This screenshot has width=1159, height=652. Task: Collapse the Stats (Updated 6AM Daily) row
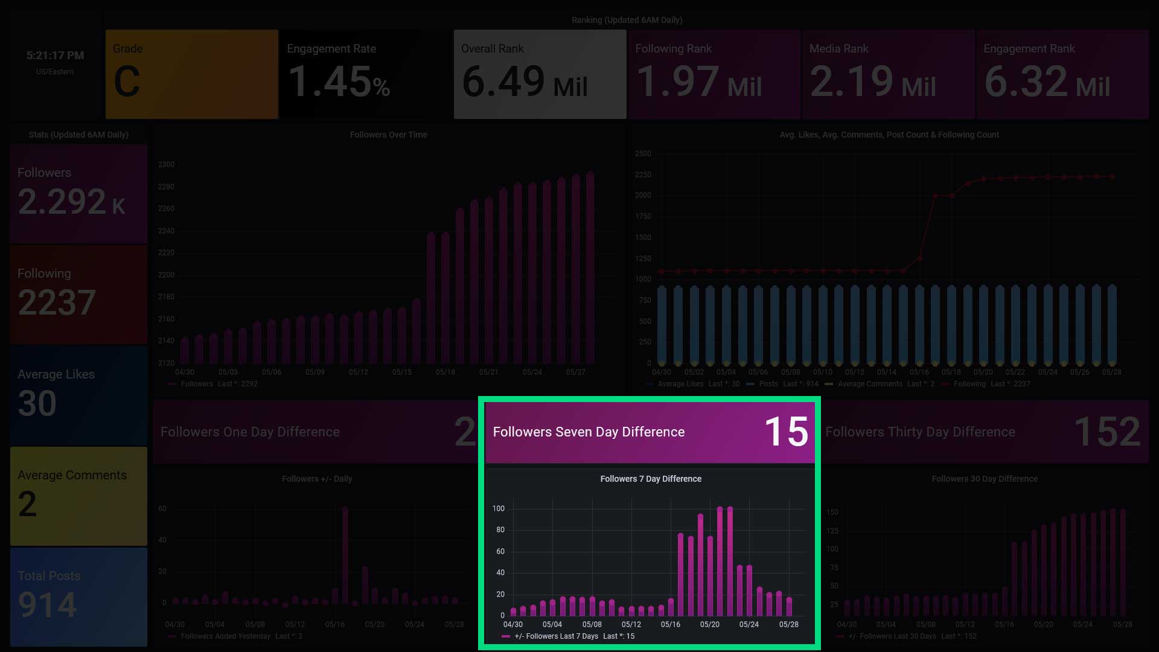pyautogui.click(x=78, y=135)
